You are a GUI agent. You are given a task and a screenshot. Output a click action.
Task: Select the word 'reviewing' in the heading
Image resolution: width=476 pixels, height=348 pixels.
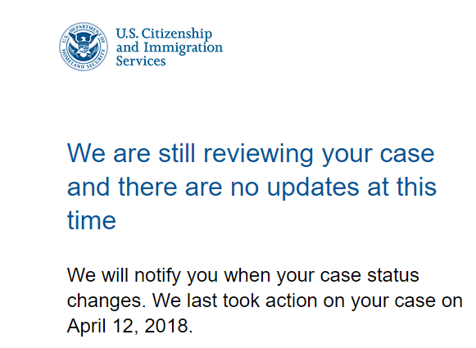[258, 155]
